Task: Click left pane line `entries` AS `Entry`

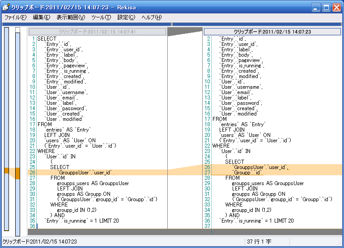Action: [68, 130]
